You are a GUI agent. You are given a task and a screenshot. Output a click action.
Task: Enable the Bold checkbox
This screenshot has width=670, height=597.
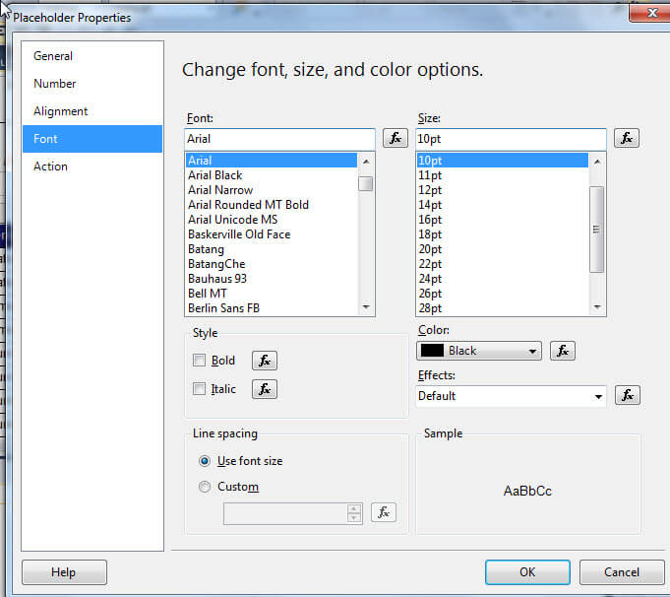(x=200, y=361)
